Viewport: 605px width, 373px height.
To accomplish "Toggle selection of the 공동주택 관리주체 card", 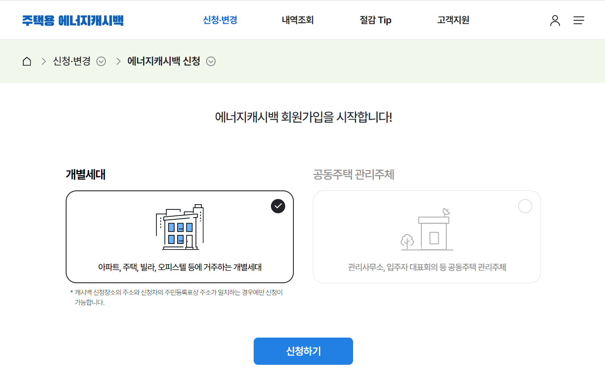I will [427, 237].
